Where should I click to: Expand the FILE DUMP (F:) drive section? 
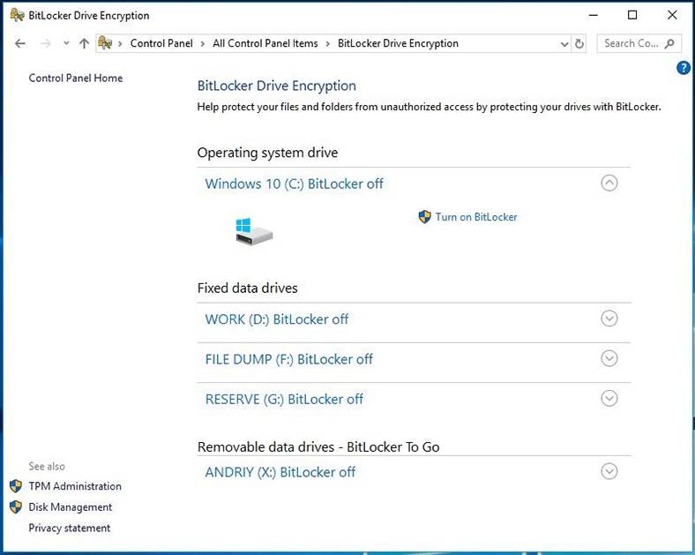(609, 358)
